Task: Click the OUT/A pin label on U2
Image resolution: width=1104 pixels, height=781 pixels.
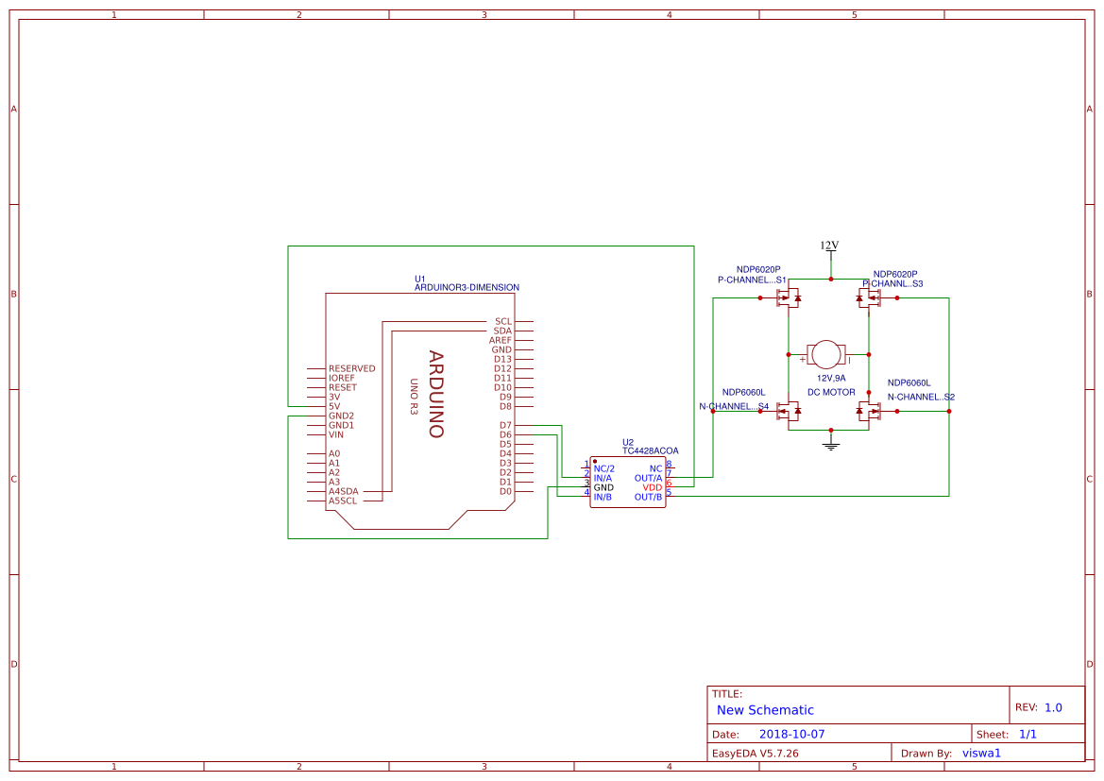Action: coord(649,478)
